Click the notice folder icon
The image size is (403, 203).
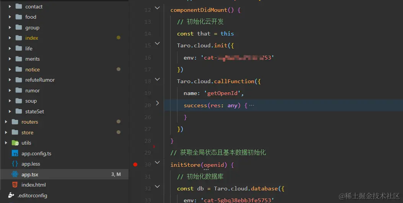pyautogui.click(x=19, y=69)
